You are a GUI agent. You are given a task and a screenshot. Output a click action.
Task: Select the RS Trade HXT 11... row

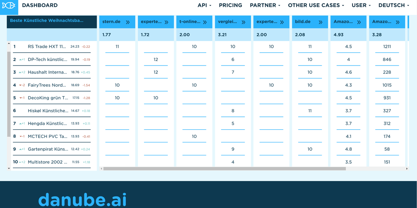[52, 46]
